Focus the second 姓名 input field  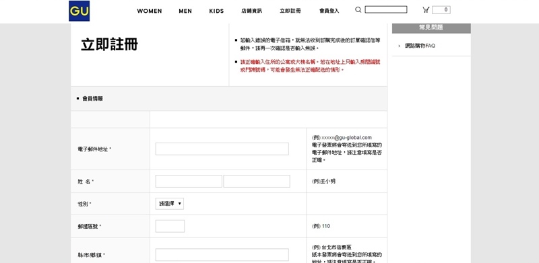(x=257, y=182)
